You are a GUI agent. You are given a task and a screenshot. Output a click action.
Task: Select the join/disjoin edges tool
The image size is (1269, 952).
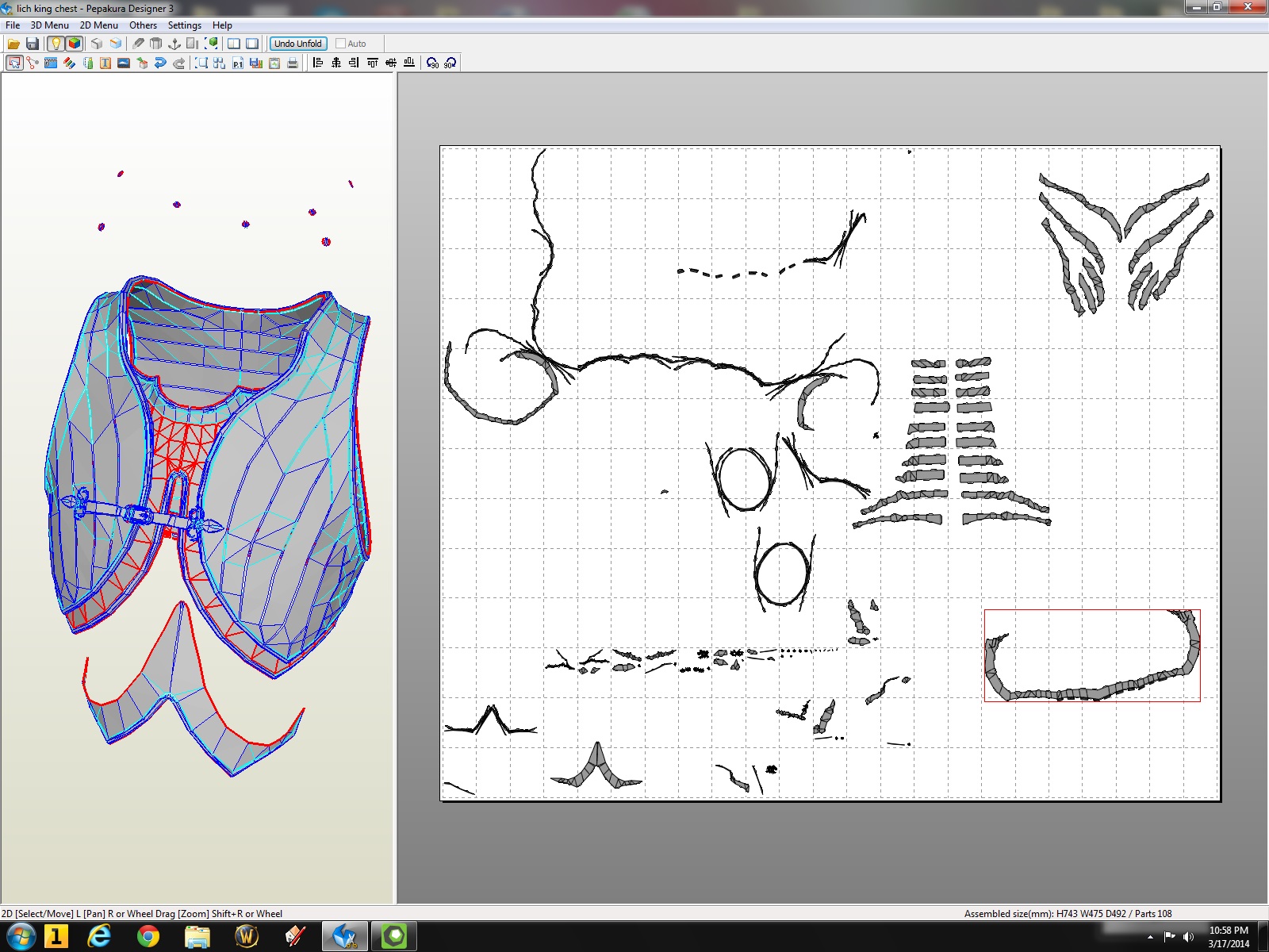(x=33, y=63)
